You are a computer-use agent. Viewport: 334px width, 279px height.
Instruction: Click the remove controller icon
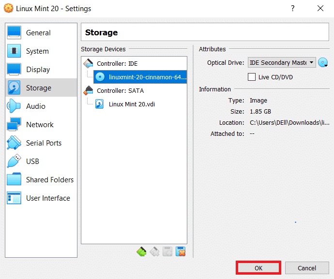154,251
